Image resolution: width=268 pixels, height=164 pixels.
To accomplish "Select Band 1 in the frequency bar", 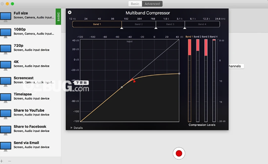I will (97, 24).
